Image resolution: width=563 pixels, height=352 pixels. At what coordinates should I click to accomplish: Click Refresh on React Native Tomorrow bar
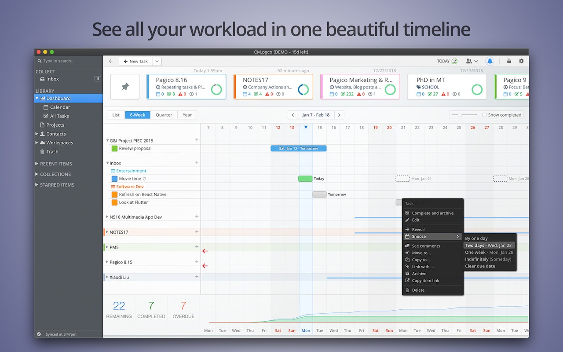pyautogui.click(x=319, y=194)
